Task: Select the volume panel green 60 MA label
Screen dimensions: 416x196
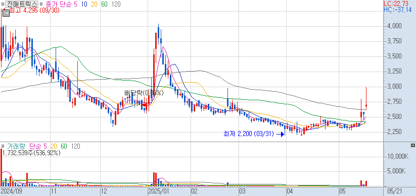Action: point(64,146)
